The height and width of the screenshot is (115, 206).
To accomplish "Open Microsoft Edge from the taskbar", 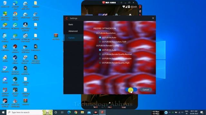I will tap(69, 112).
